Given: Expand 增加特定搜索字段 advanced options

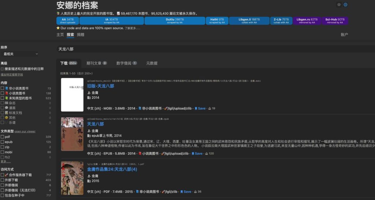Looking at the screenshot, I should click(12, 74).
